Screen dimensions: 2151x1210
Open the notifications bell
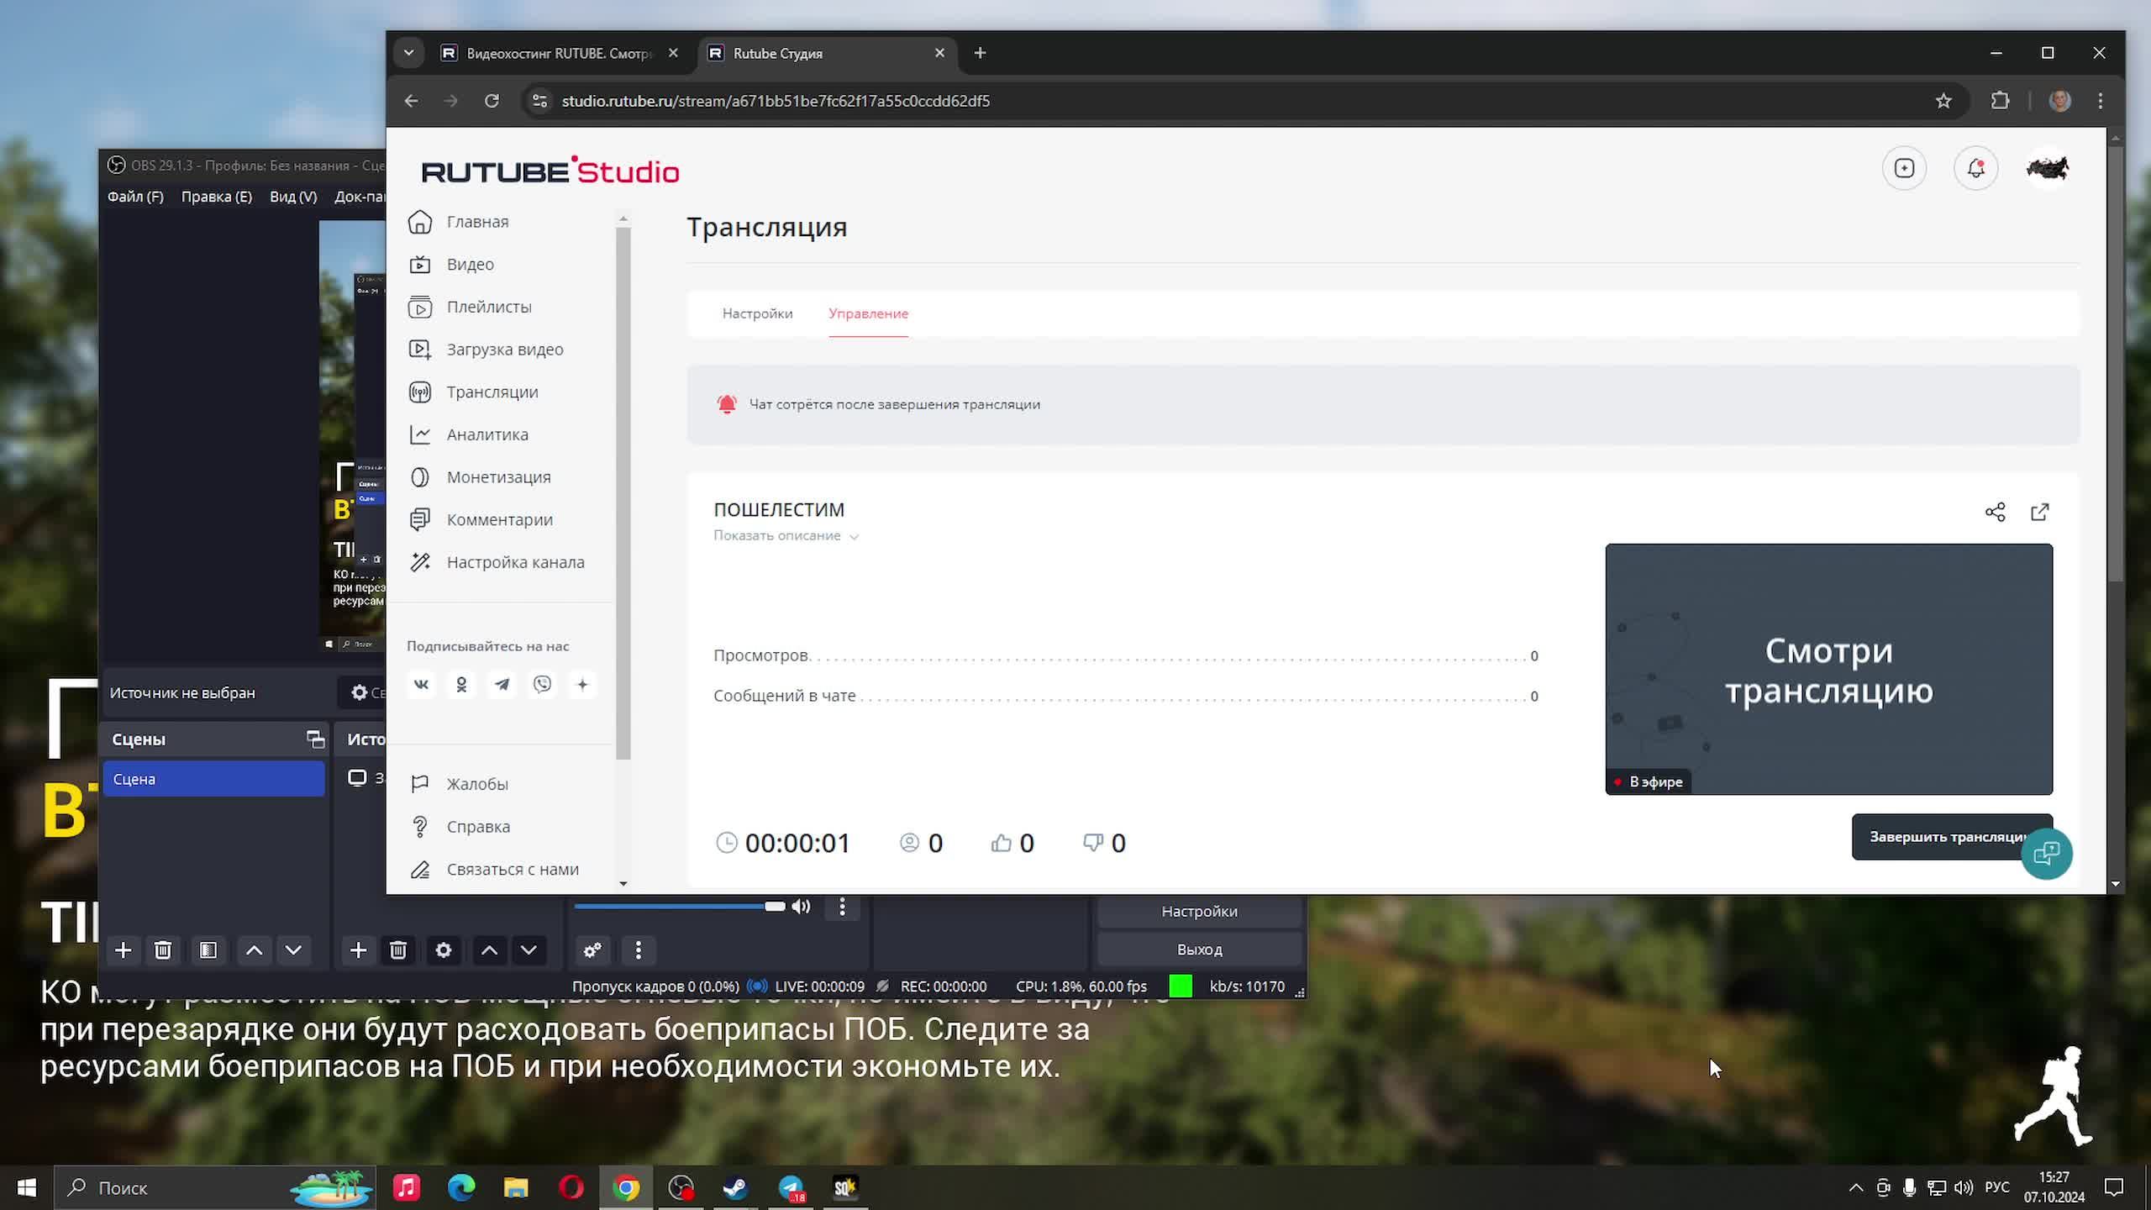(x=1975, y=169)
